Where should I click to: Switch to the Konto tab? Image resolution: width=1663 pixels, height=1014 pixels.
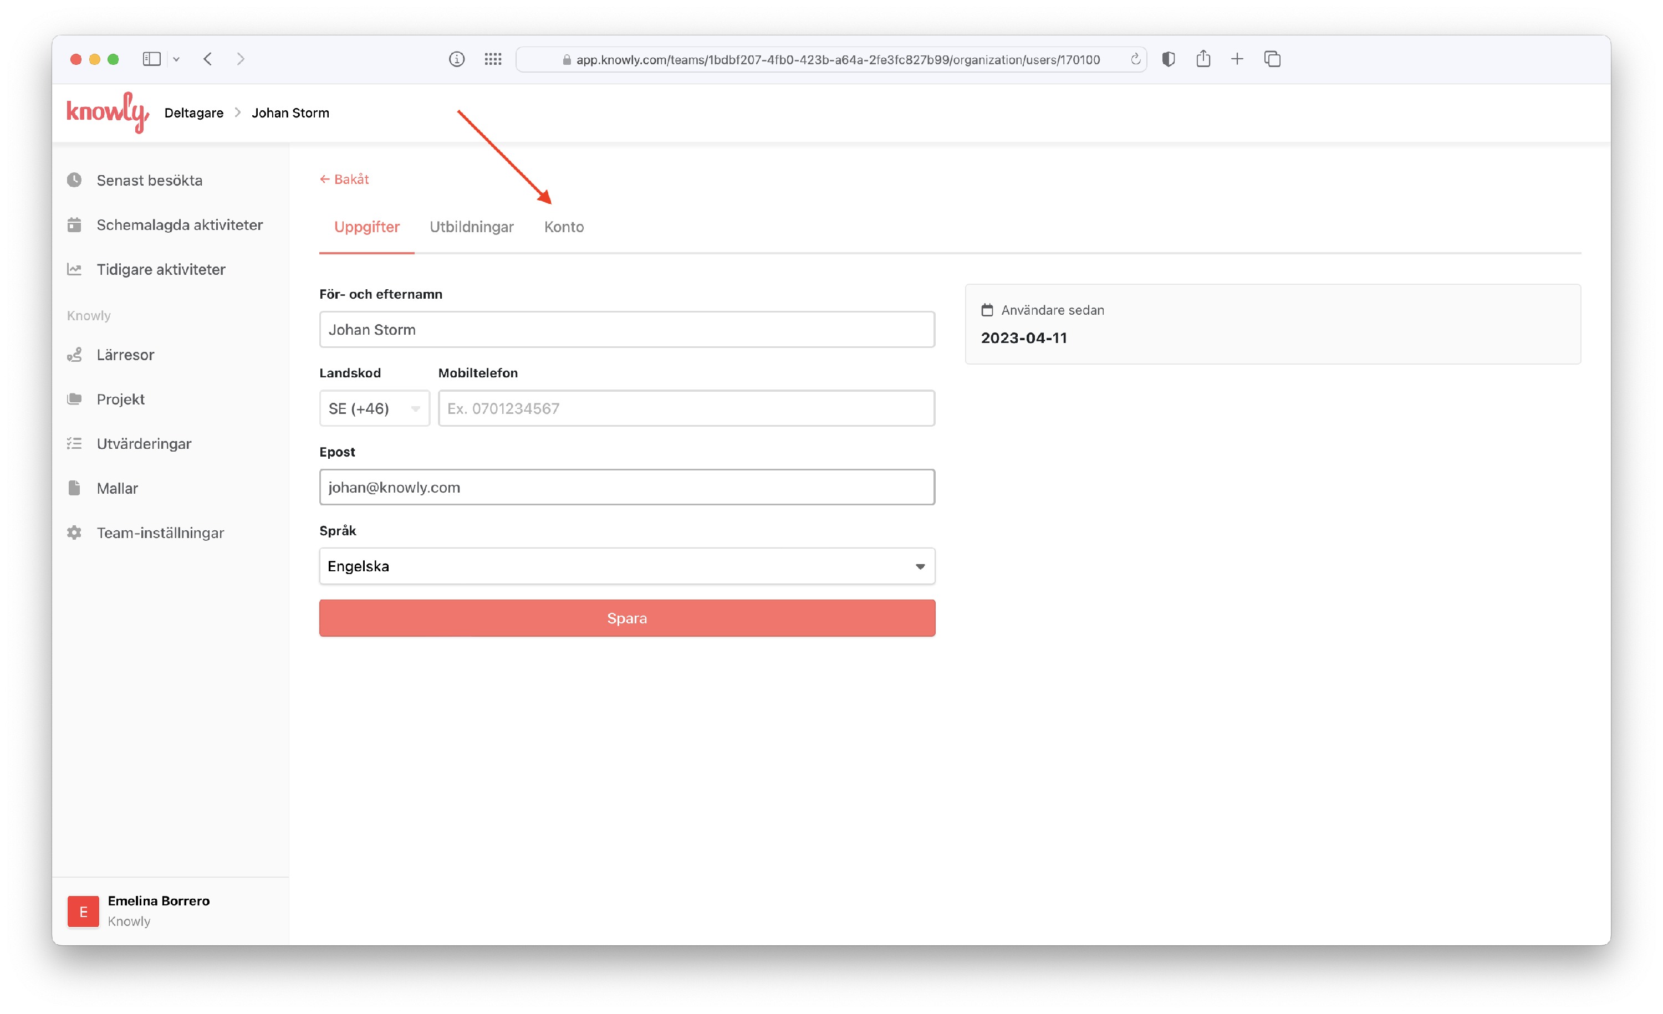click(564, 227)
